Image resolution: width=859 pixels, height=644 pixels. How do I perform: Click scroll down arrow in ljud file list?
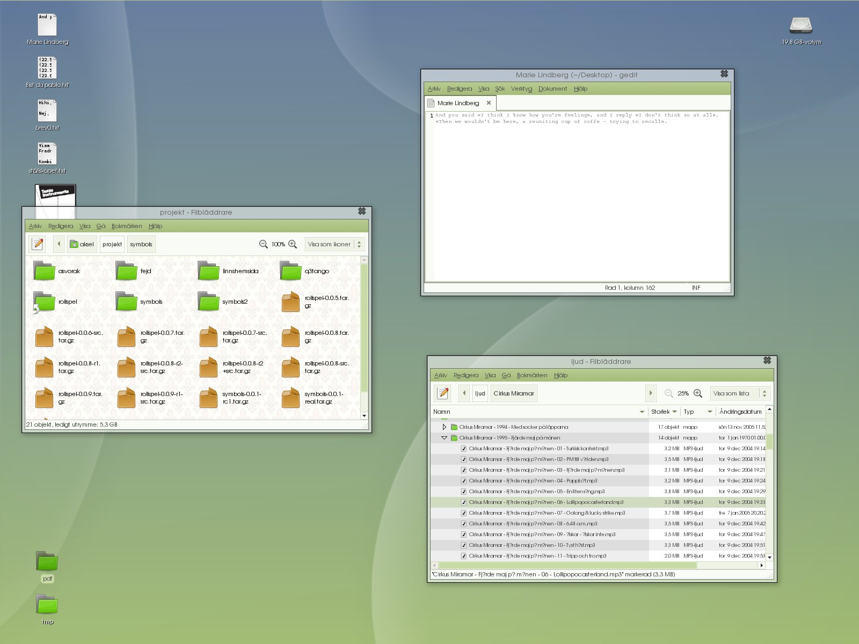[770, 558]
